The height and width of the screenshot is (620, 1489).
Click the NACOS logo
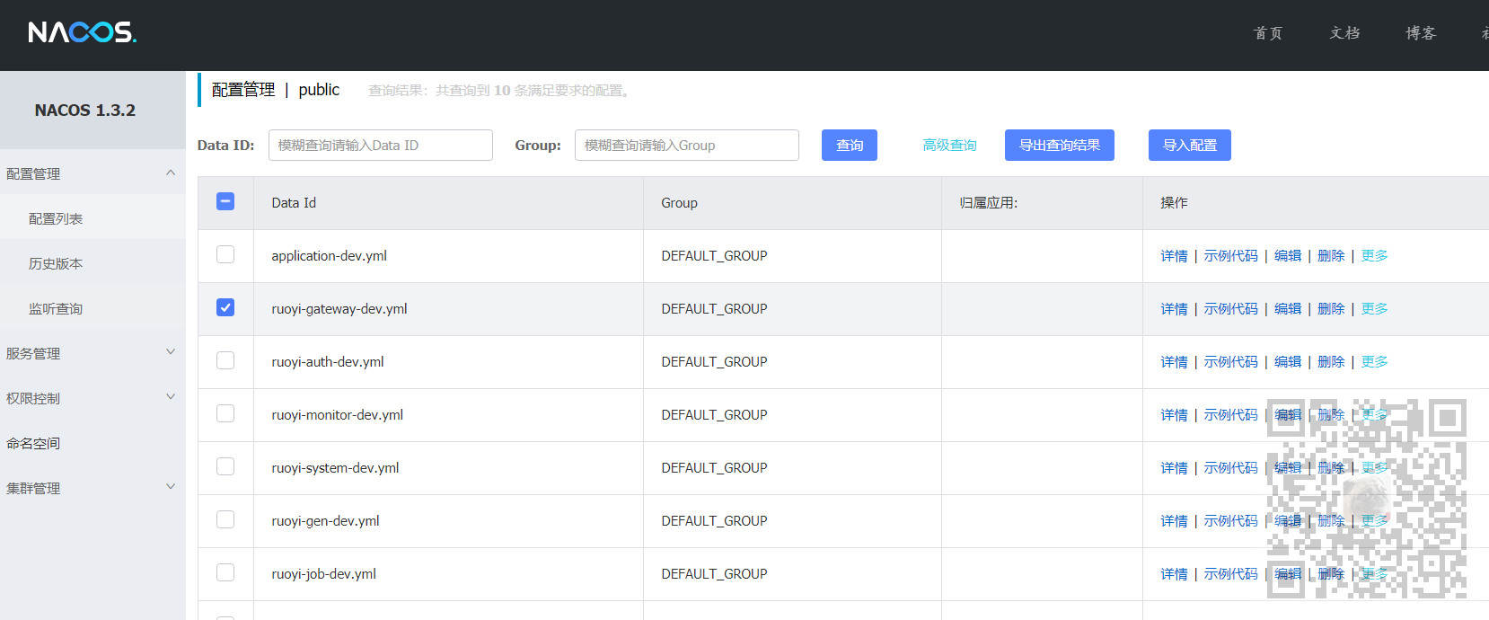(x=82, y=32)
